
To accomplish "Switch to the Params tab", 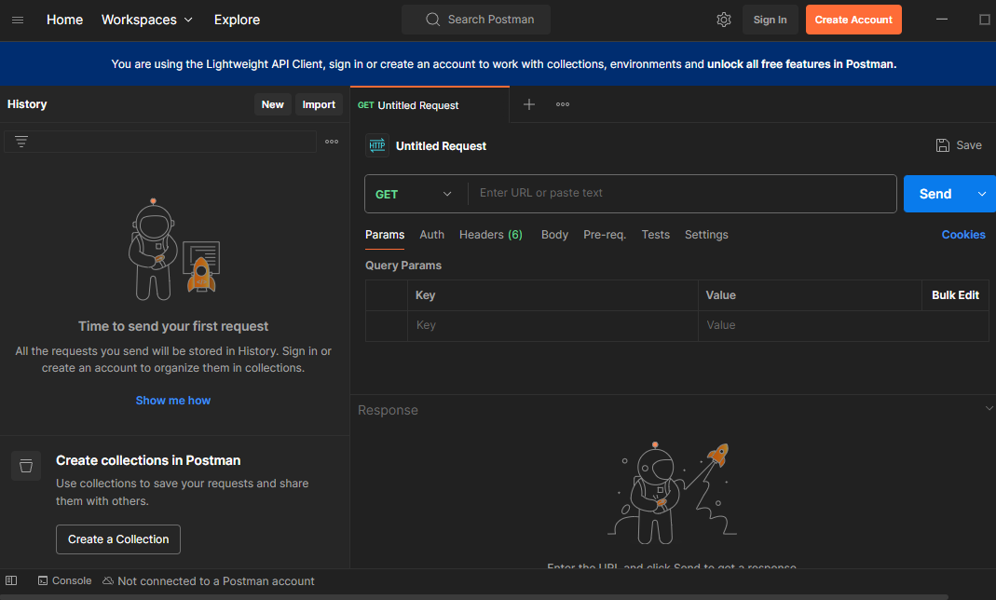I will point(385,234).
